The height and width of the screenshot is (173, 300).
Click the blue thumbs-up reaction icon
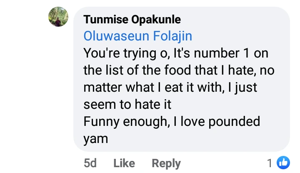(x=283, y=163)
